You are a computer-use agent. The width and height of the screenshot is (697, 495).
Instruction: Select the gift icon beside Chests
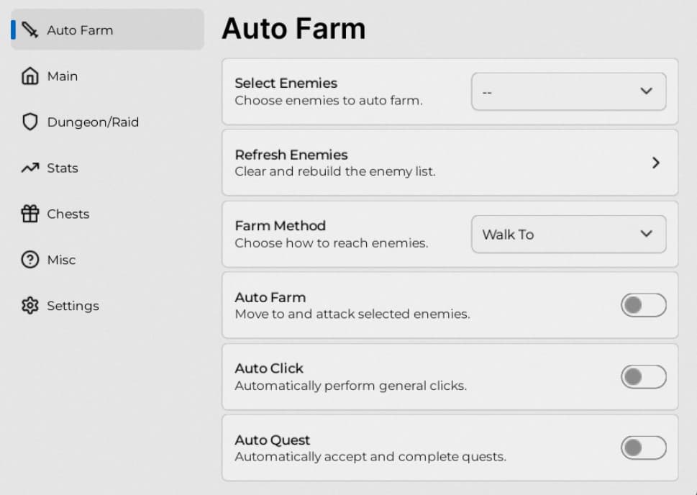[x=29, y=214]
